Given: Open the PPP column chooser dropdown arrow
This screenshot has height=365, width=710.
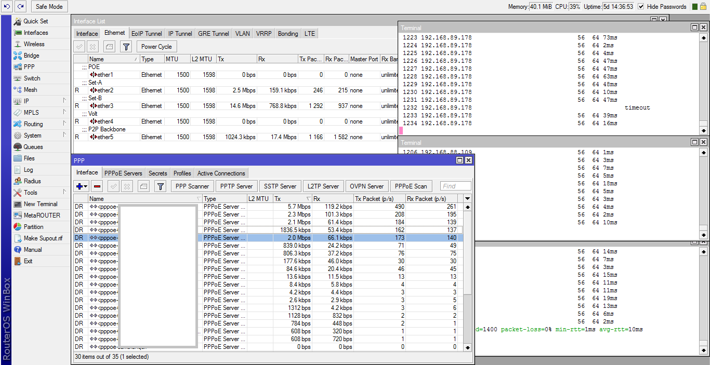Looking at the screenshot, I should click(467, 199).
